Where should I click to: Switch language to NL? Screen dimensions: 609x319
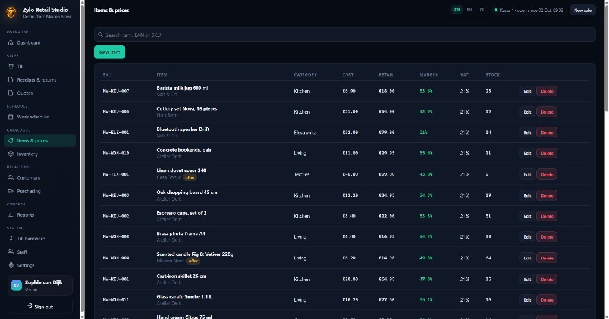(470, 10)
